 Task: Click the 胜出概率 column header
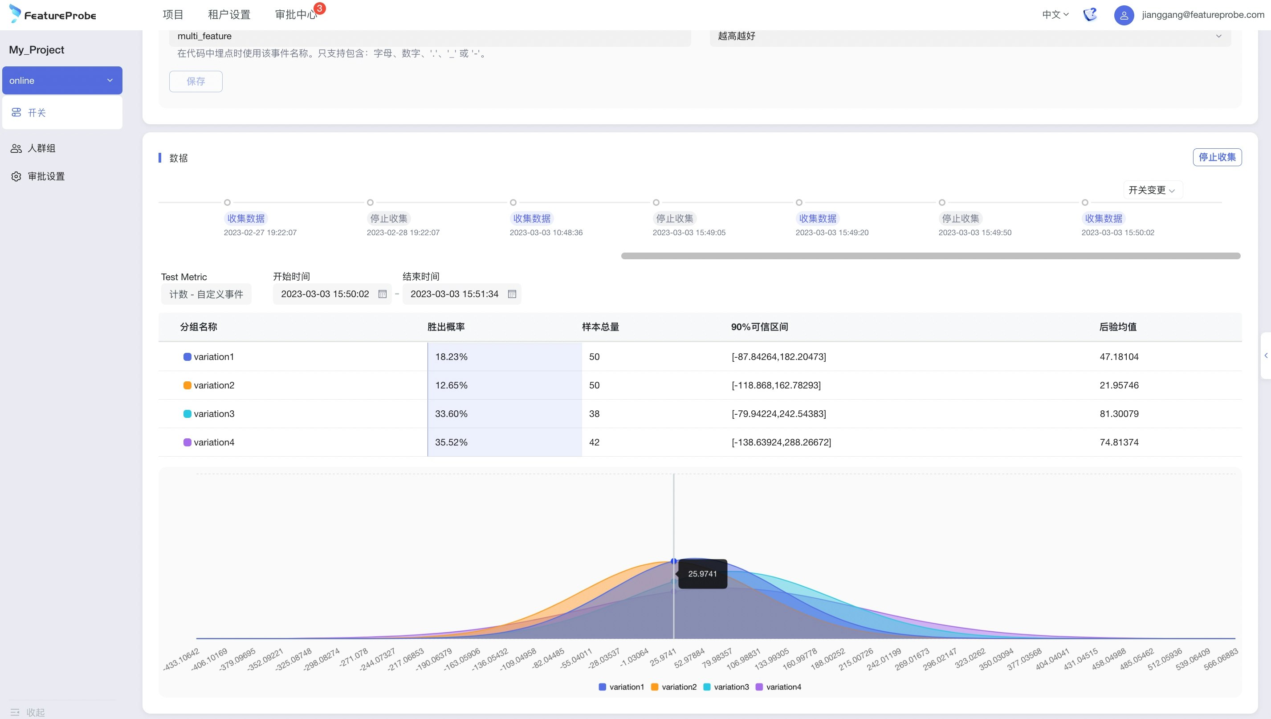[446, 327]
